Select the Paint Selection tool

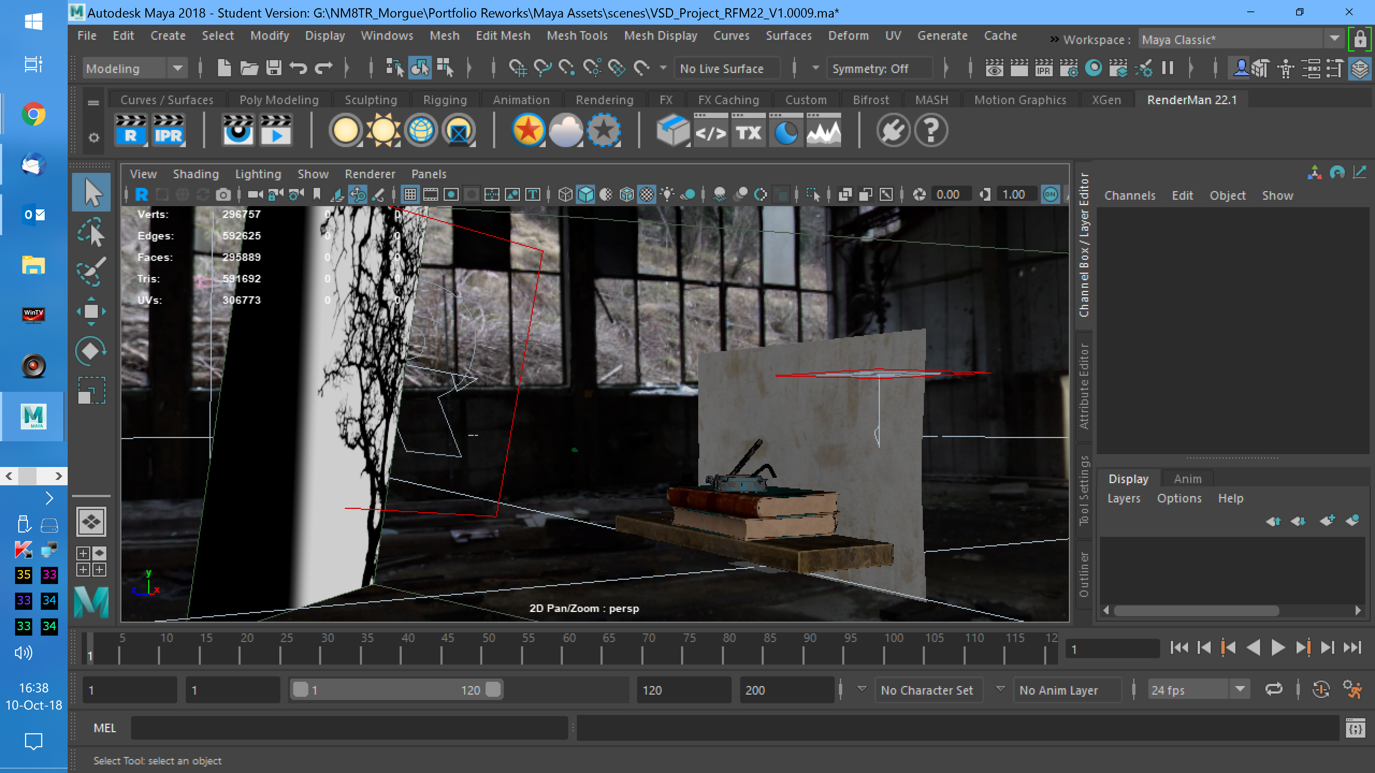click(91, 272)
